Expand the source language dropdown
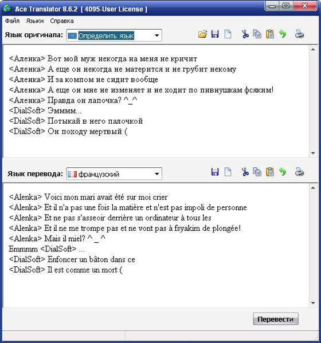 156,36
